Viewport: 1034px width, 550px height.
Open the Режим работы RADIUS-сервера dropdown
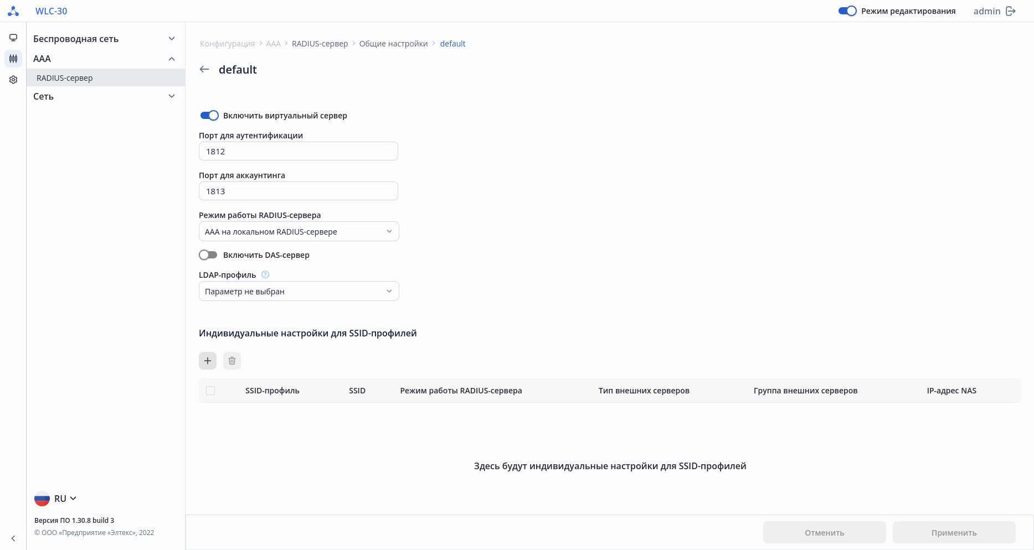click(299, 232)
